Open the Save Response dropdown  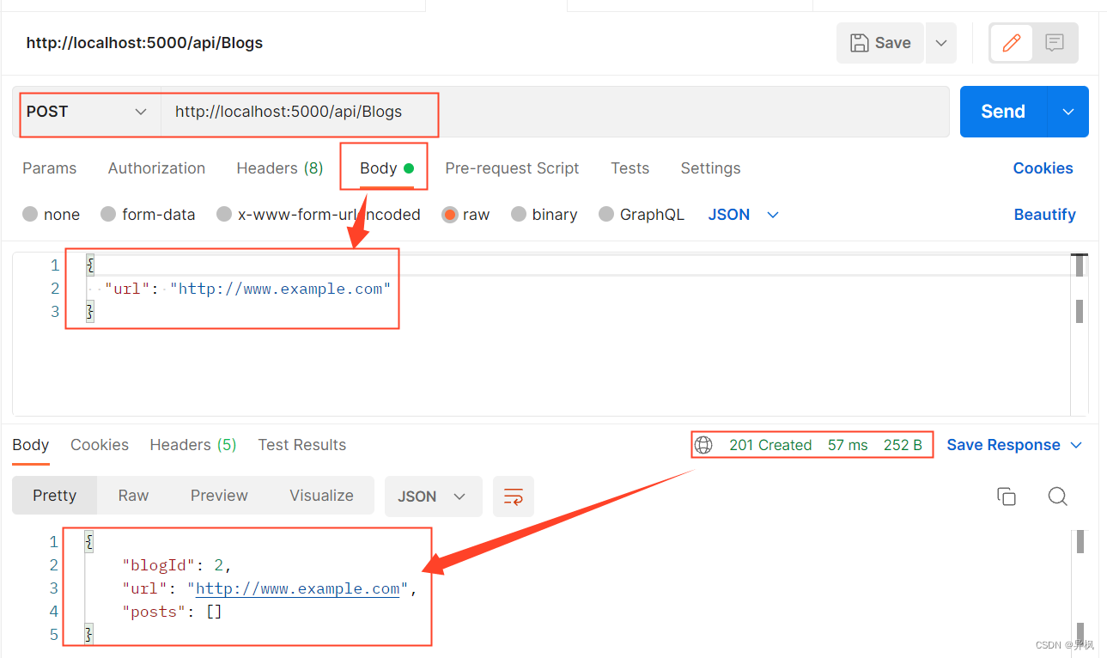1014,445
